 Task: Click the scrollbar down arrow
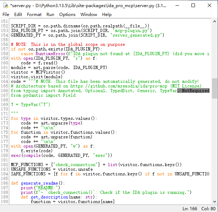[x=215, y=201]
